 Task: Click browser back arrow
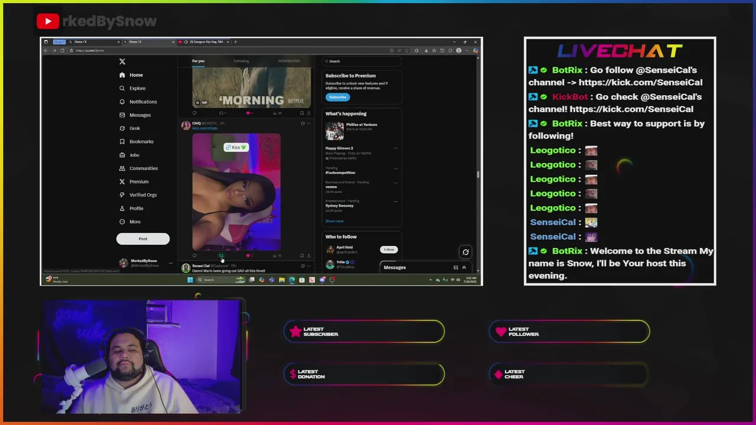(45, 50)
